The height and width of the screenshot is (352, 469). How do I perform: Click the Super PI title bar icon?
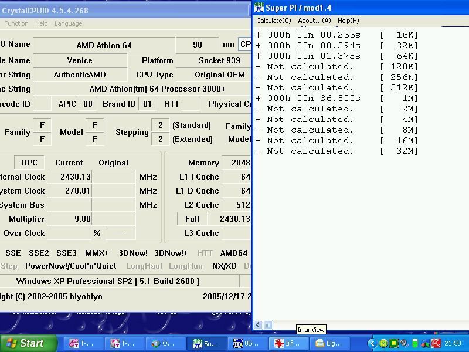pyautogui.click(x=259, y=7)
